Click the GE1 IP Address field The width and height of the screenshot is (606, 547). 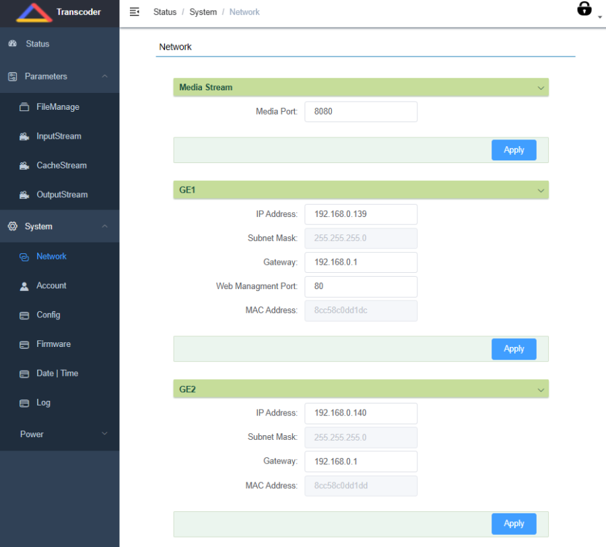click(x=361, y=215)
